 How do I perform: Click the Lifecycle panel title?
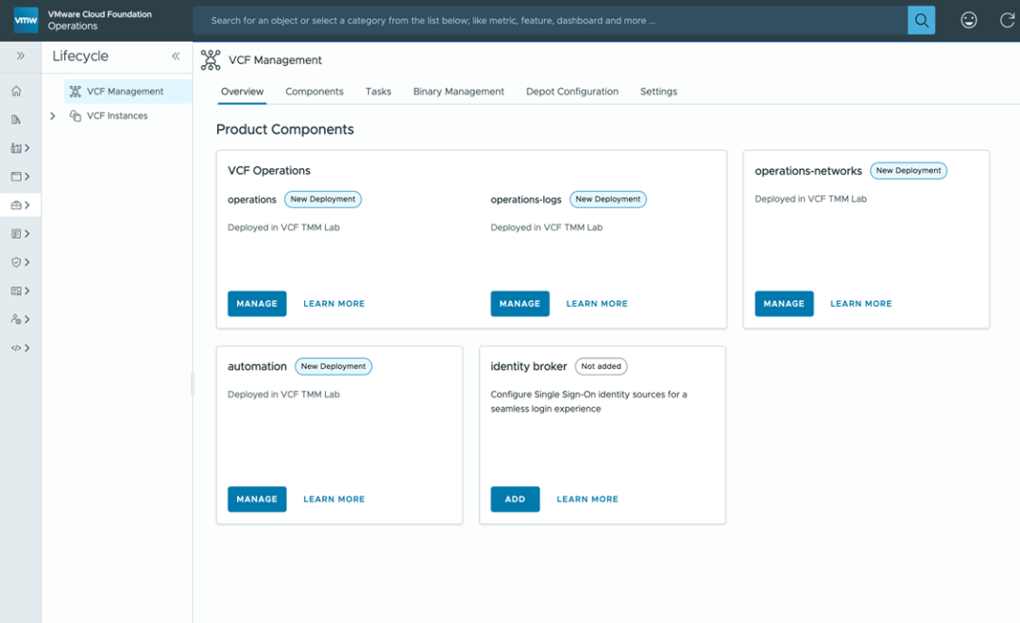[80, 56]
